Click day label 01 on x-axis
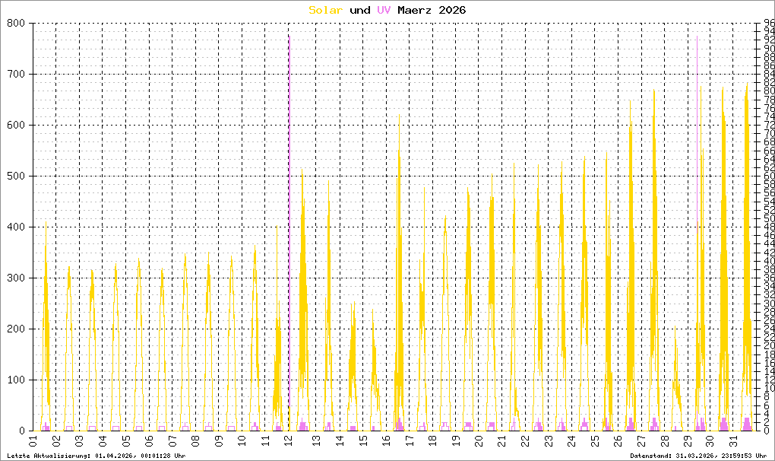This screenshot has width=775, height=461. 33,440
